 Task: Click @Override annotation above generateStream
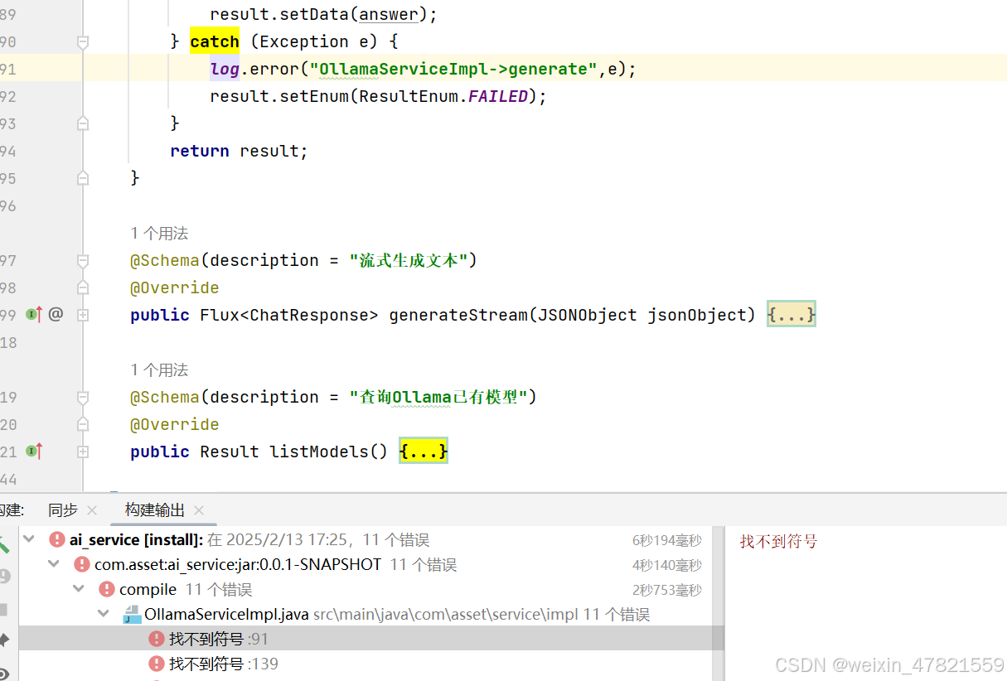coord(175,287)
